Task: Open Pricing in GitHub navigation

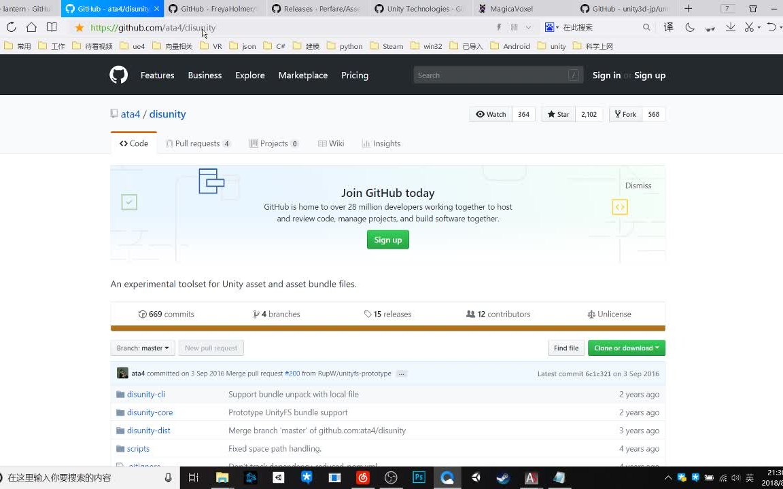Action: pyautogui.click(x=355, y=75)
